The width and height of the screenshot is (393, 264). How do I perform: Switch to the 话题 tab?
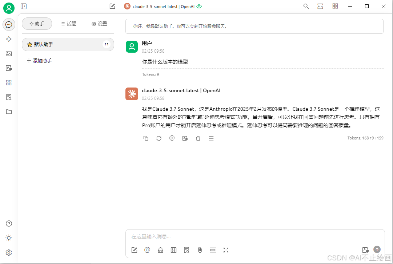pos(68,24)
